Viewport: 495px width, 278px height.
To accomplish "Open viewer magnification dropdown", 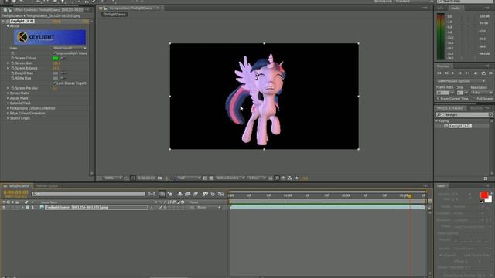I will (113, 178).
